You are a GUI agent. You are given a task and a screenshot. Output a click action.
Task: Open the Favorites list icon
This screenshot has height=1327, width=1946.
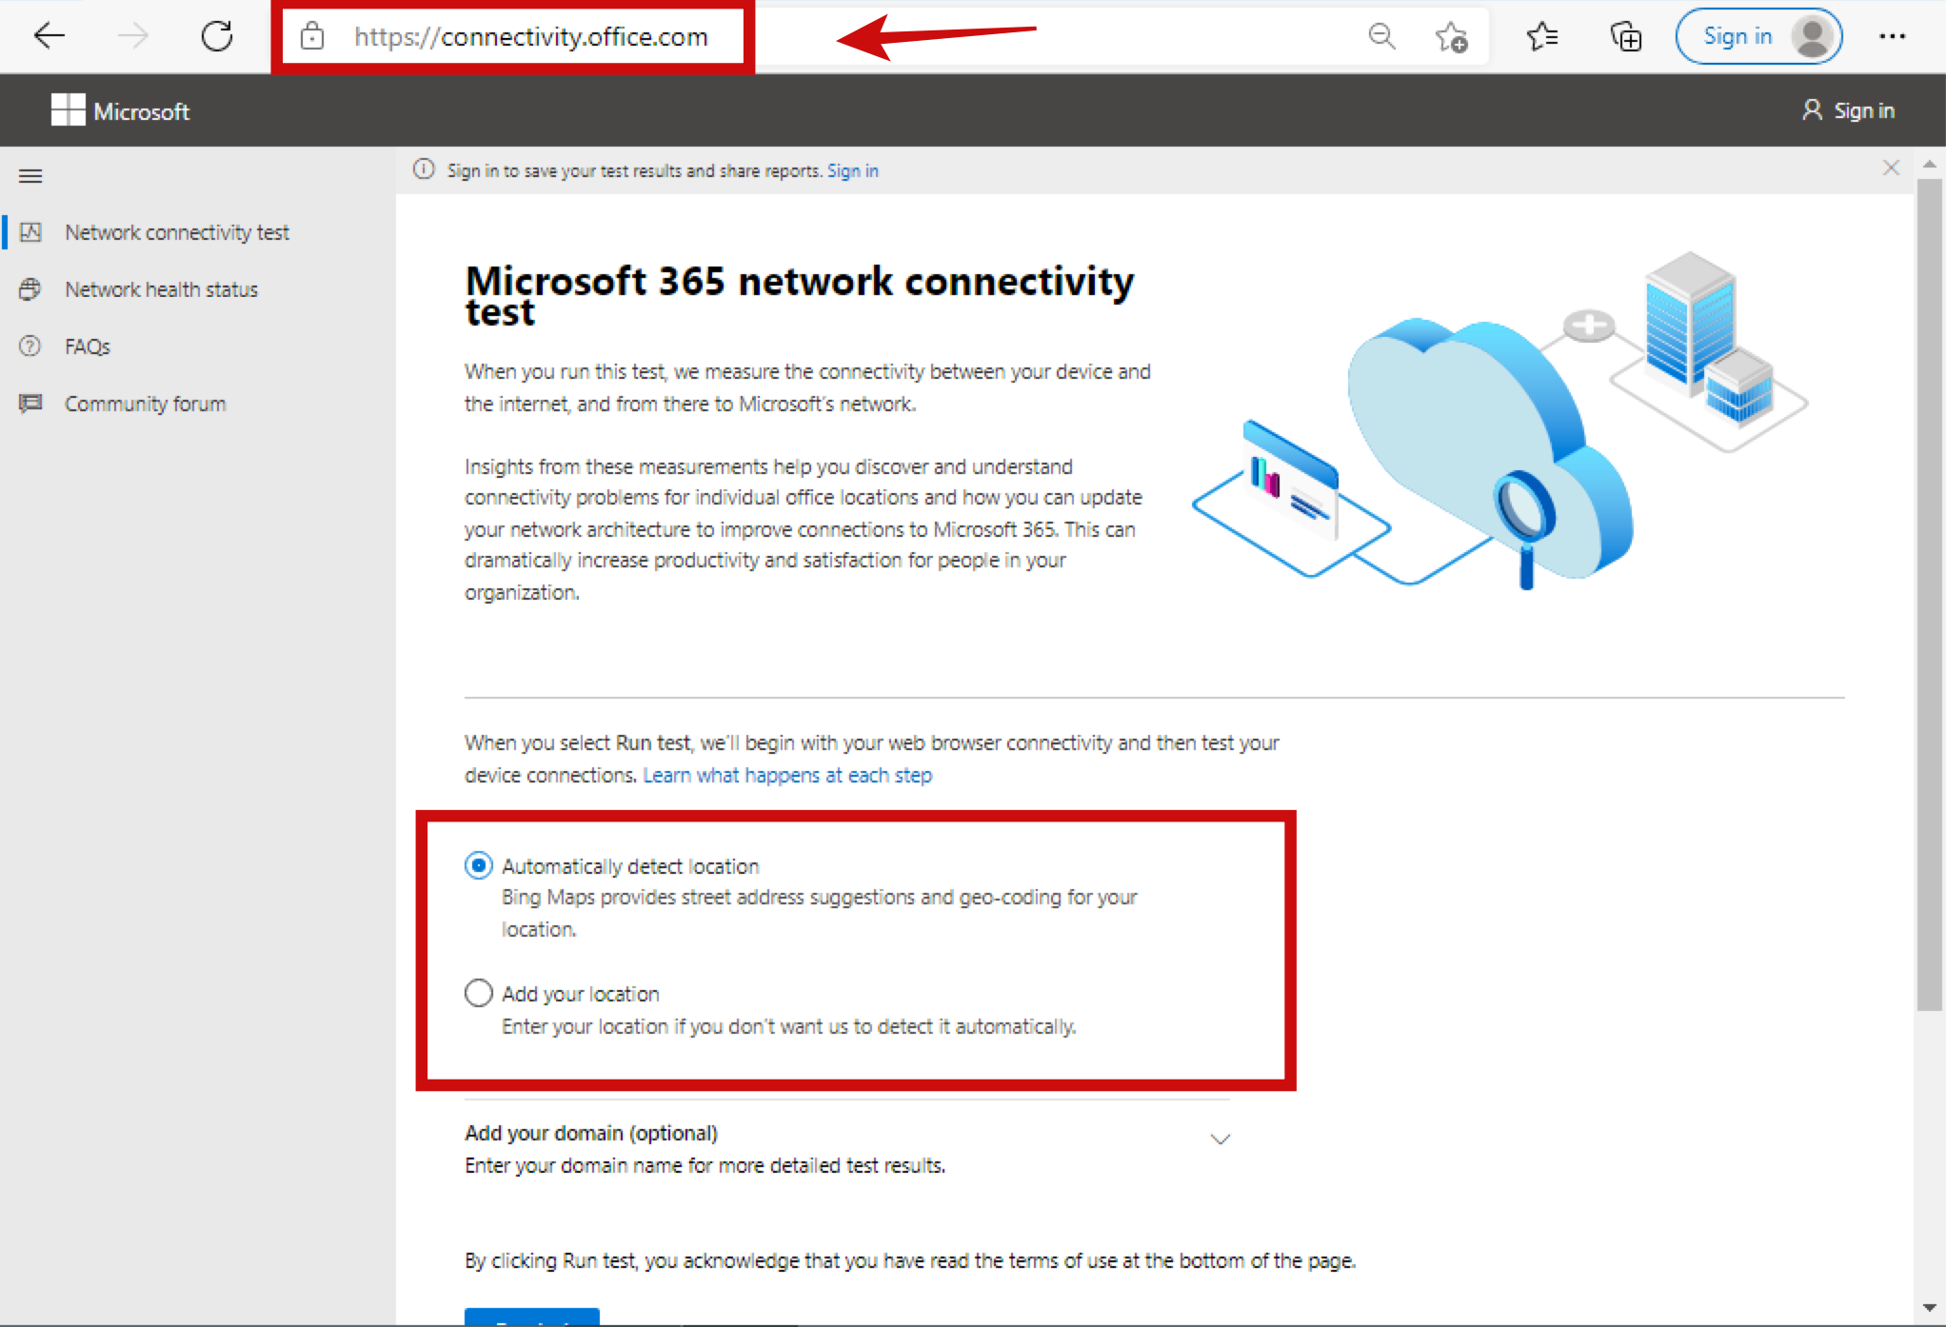click(x=1542, y=36)
